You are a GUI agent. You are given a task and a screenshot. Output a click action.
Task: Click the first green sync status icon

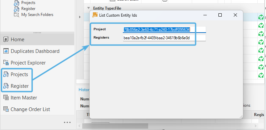click(x=261, y=17)
